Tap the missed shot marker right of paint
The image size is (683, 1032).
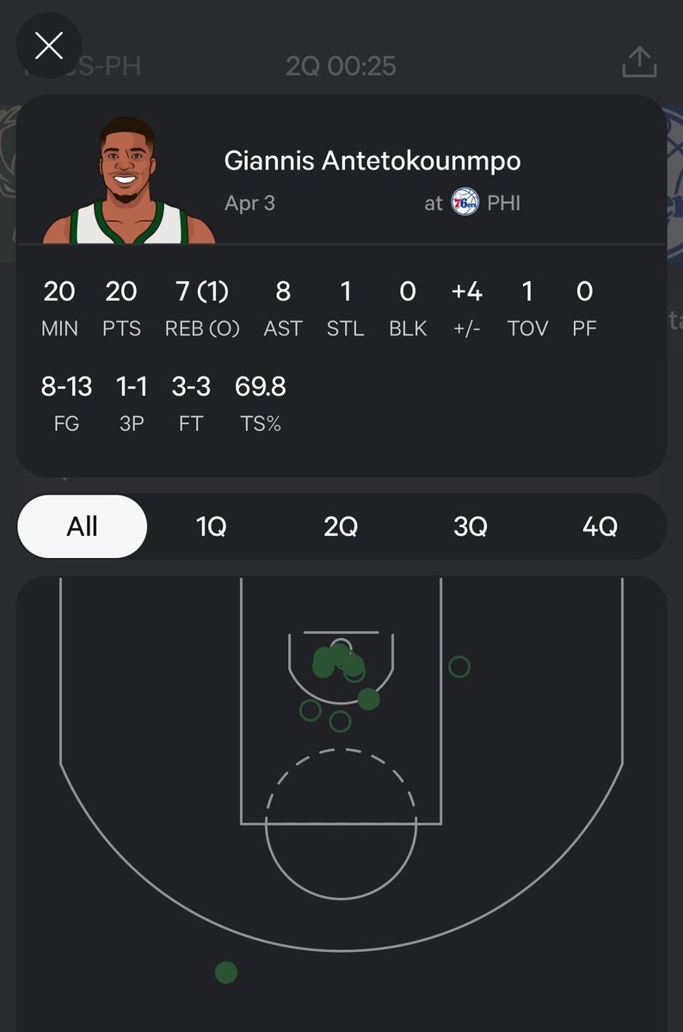coord(459,666)
